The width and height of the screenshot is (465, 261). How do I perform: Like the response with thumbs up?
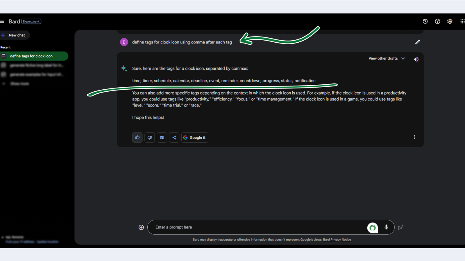137,137
